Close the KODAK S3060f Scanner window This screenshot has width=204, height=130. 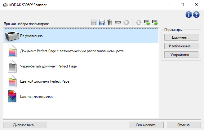coord(197,5)
